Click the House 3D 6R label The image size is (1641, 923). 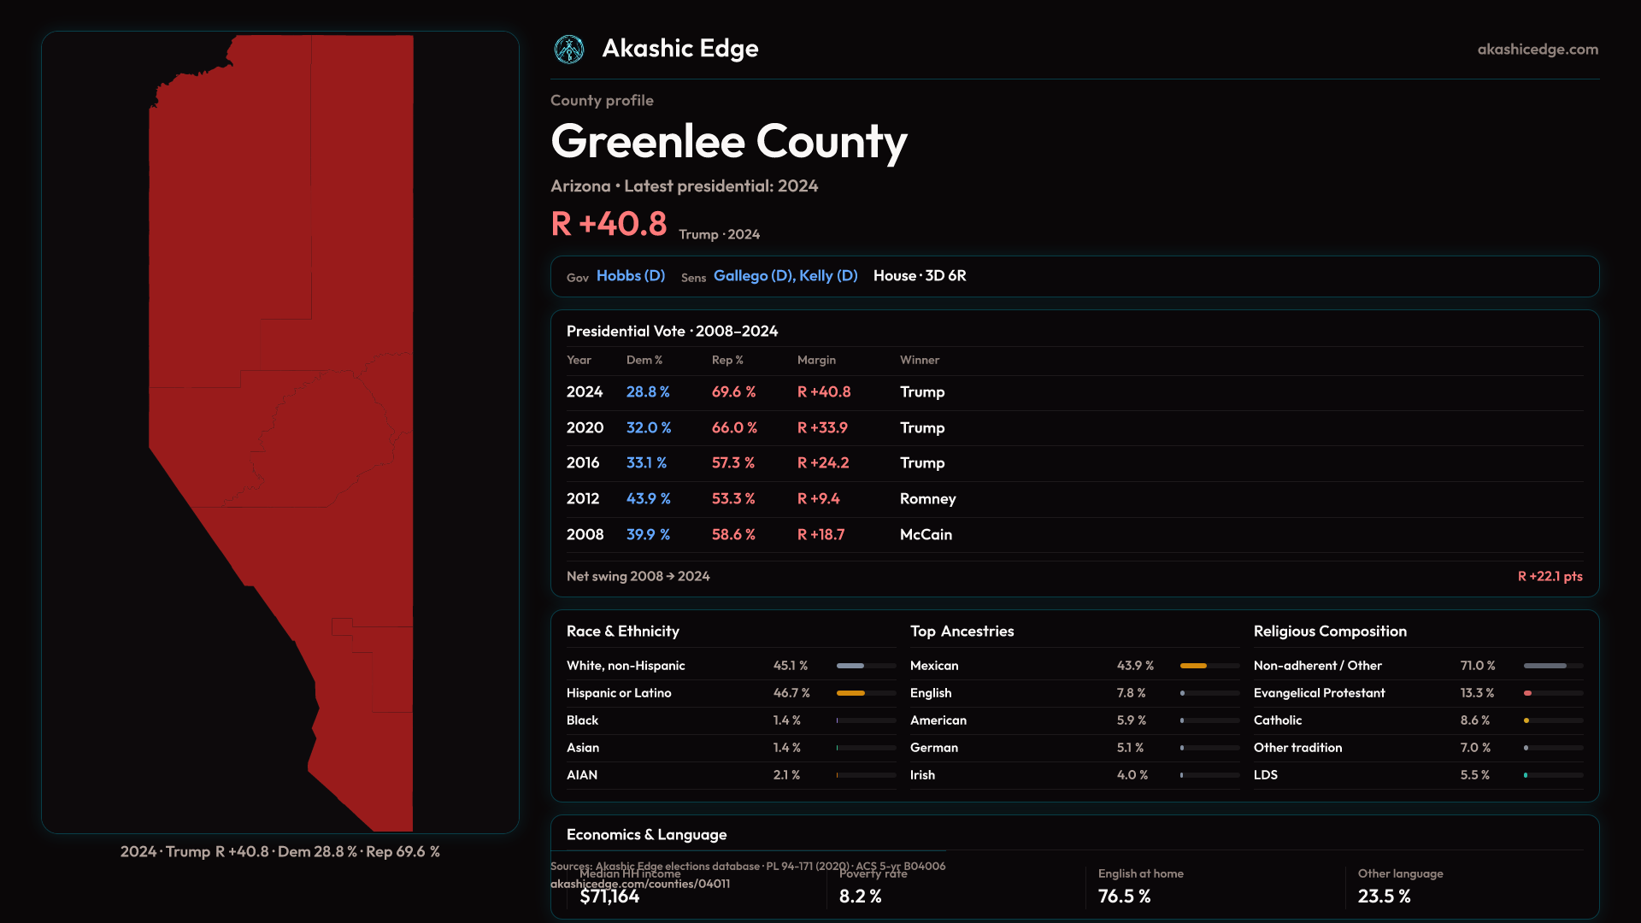click(919, 276)
